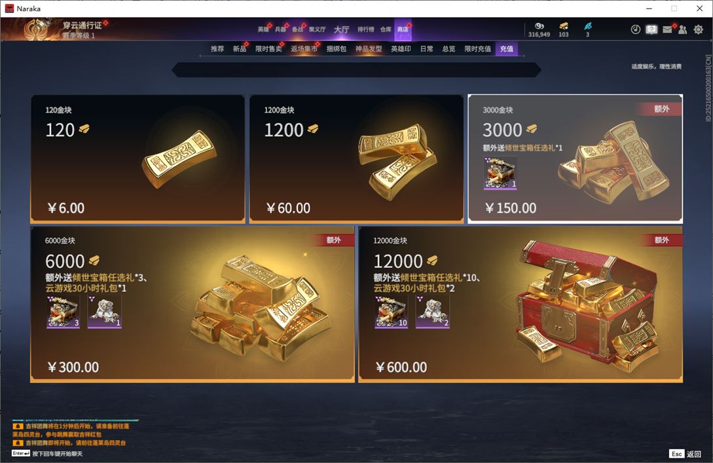
Task: Click the gold bar currency icon showing 103
Action: pos(564,26)
